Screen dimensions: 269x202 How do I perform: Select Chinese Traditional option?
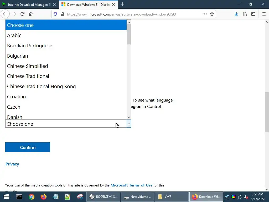click(66, 76)
